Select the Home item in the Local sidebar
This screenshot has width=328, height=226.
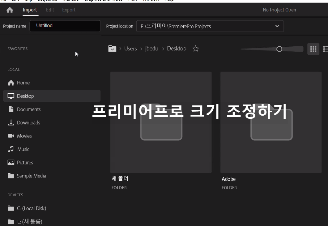[x=24, y=83]
